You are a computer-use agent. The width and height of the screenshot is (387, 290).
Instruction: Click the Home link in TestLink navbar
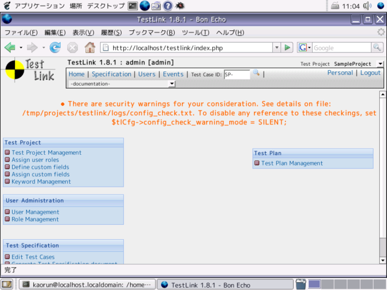point(77,74)
